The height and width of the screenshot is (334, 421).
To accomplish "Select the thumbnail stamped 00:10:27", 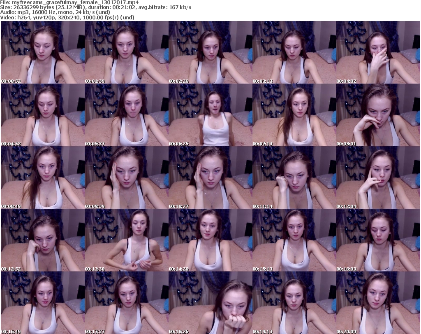I will [210, 178].
